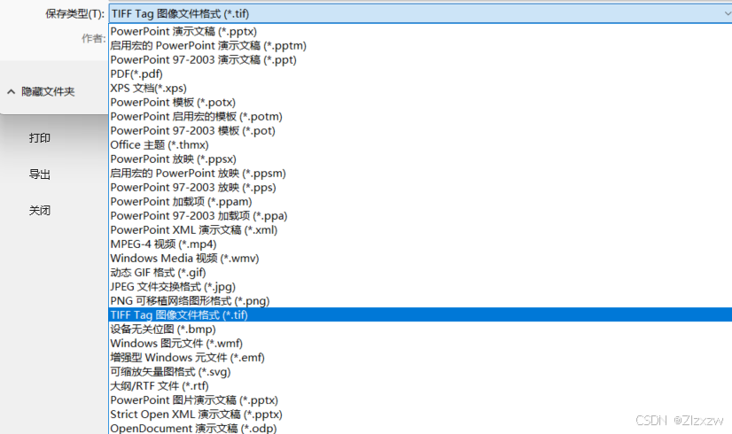The image size is (732, 434).
Task: Select Windows 图元文件 (*.wmf)
Action: (x=420, y=344)
